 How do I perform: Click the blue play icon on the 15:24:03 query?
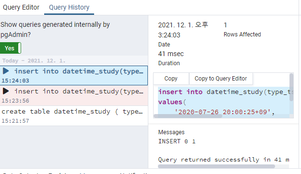click(x=6, y=71)
